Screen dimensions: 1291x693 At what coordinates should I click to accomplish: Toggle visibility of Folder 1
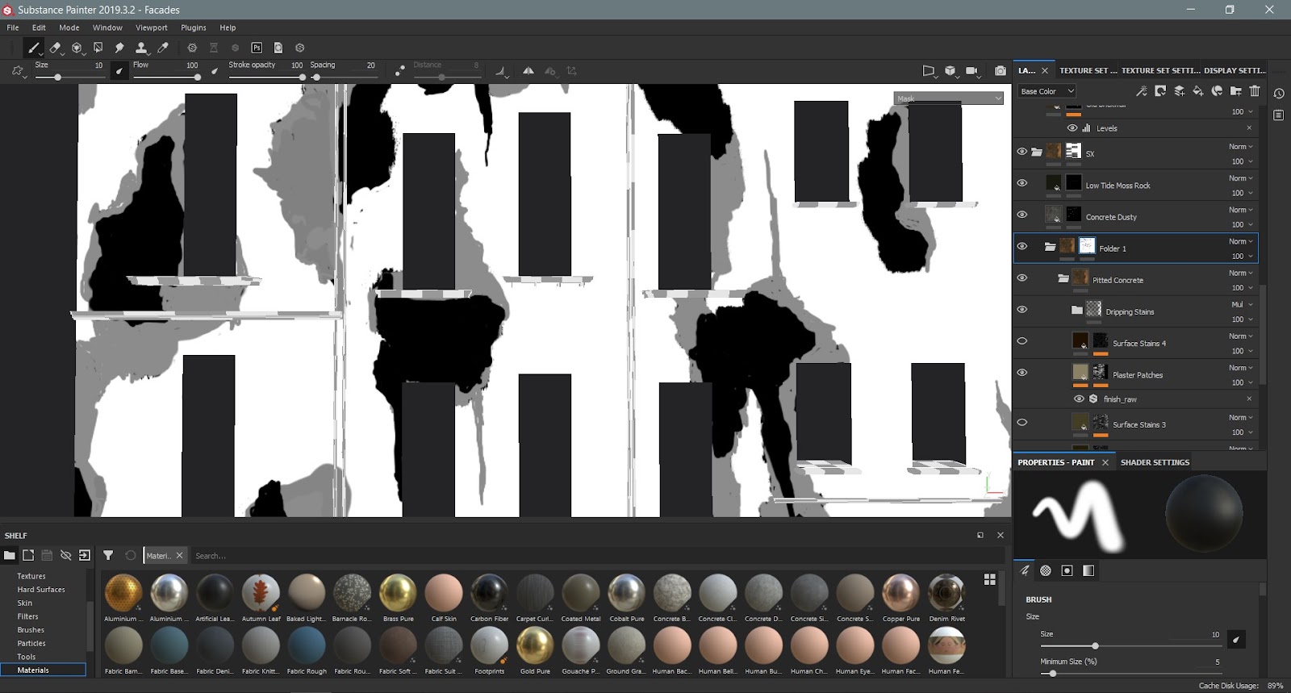click(1022, 246)
